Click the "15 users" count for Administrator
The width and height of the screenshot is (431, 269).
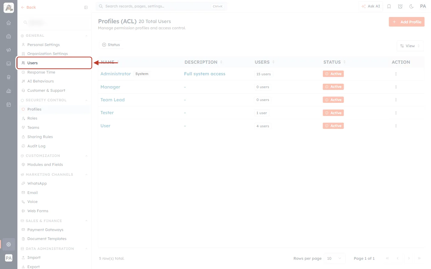pos(263,74)
